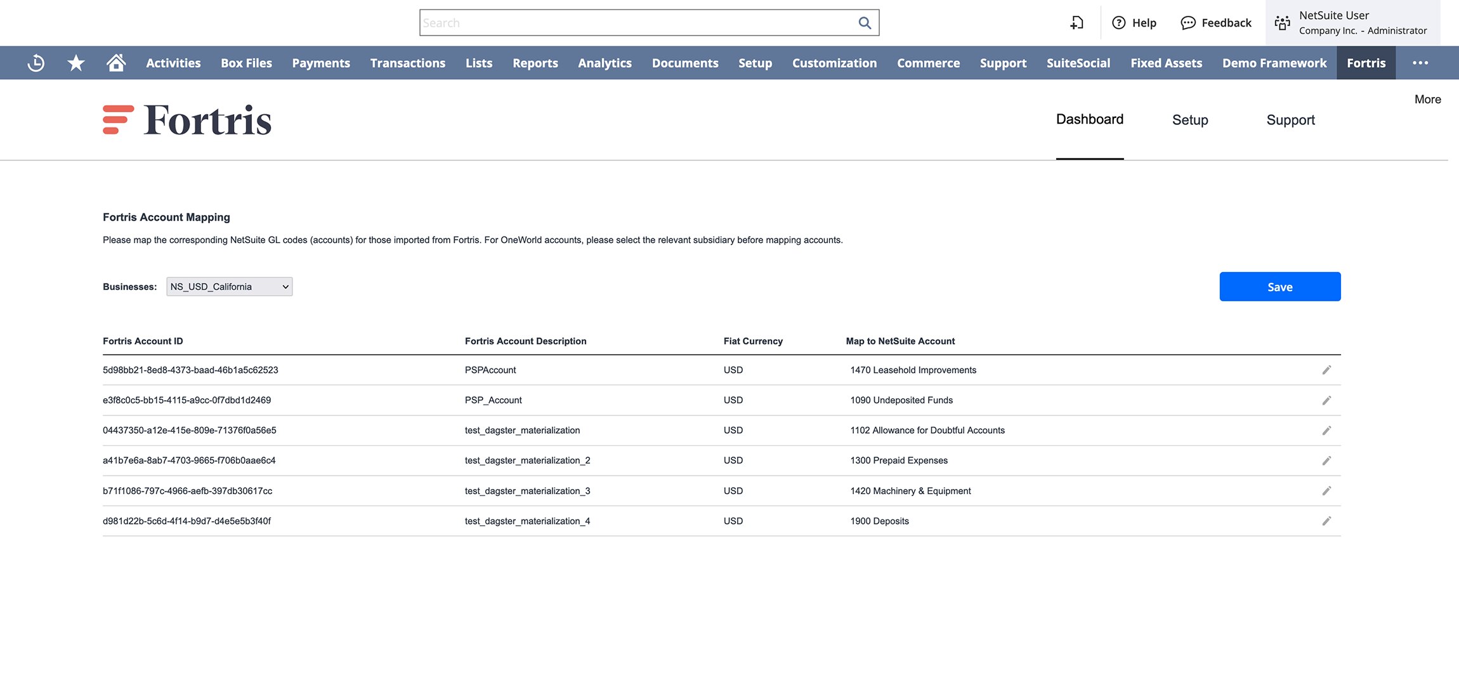
Task: Expand the navigation overflow ellipsis menu
Action: point(1420,63)
